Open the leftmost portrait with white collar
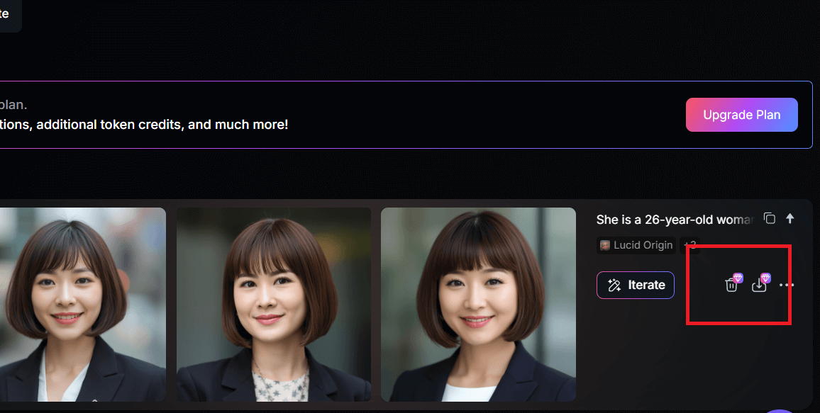The height and width of the screenshot is (413, 820). click(82, 305)
